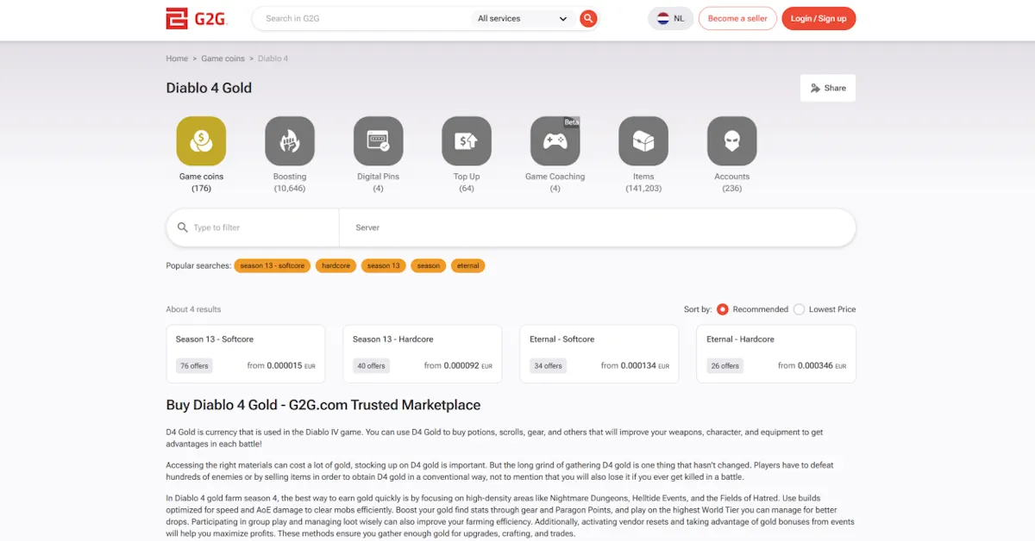Select the season 13 - softcore search tag
Image resolution: width=1035 pixels, height=541 pixels.
click(273, 265)
